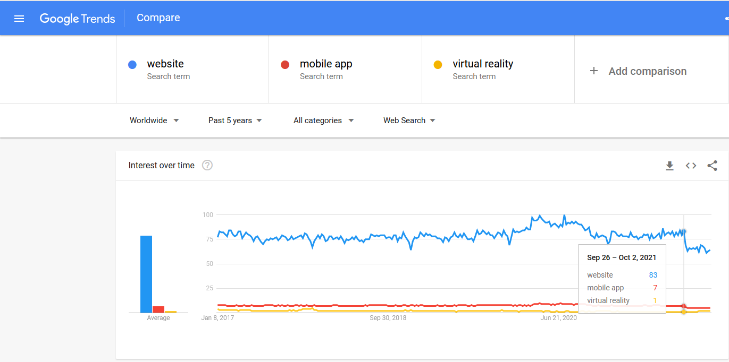Click the blue website term dot
729x362 pixels.
(132, 65)
